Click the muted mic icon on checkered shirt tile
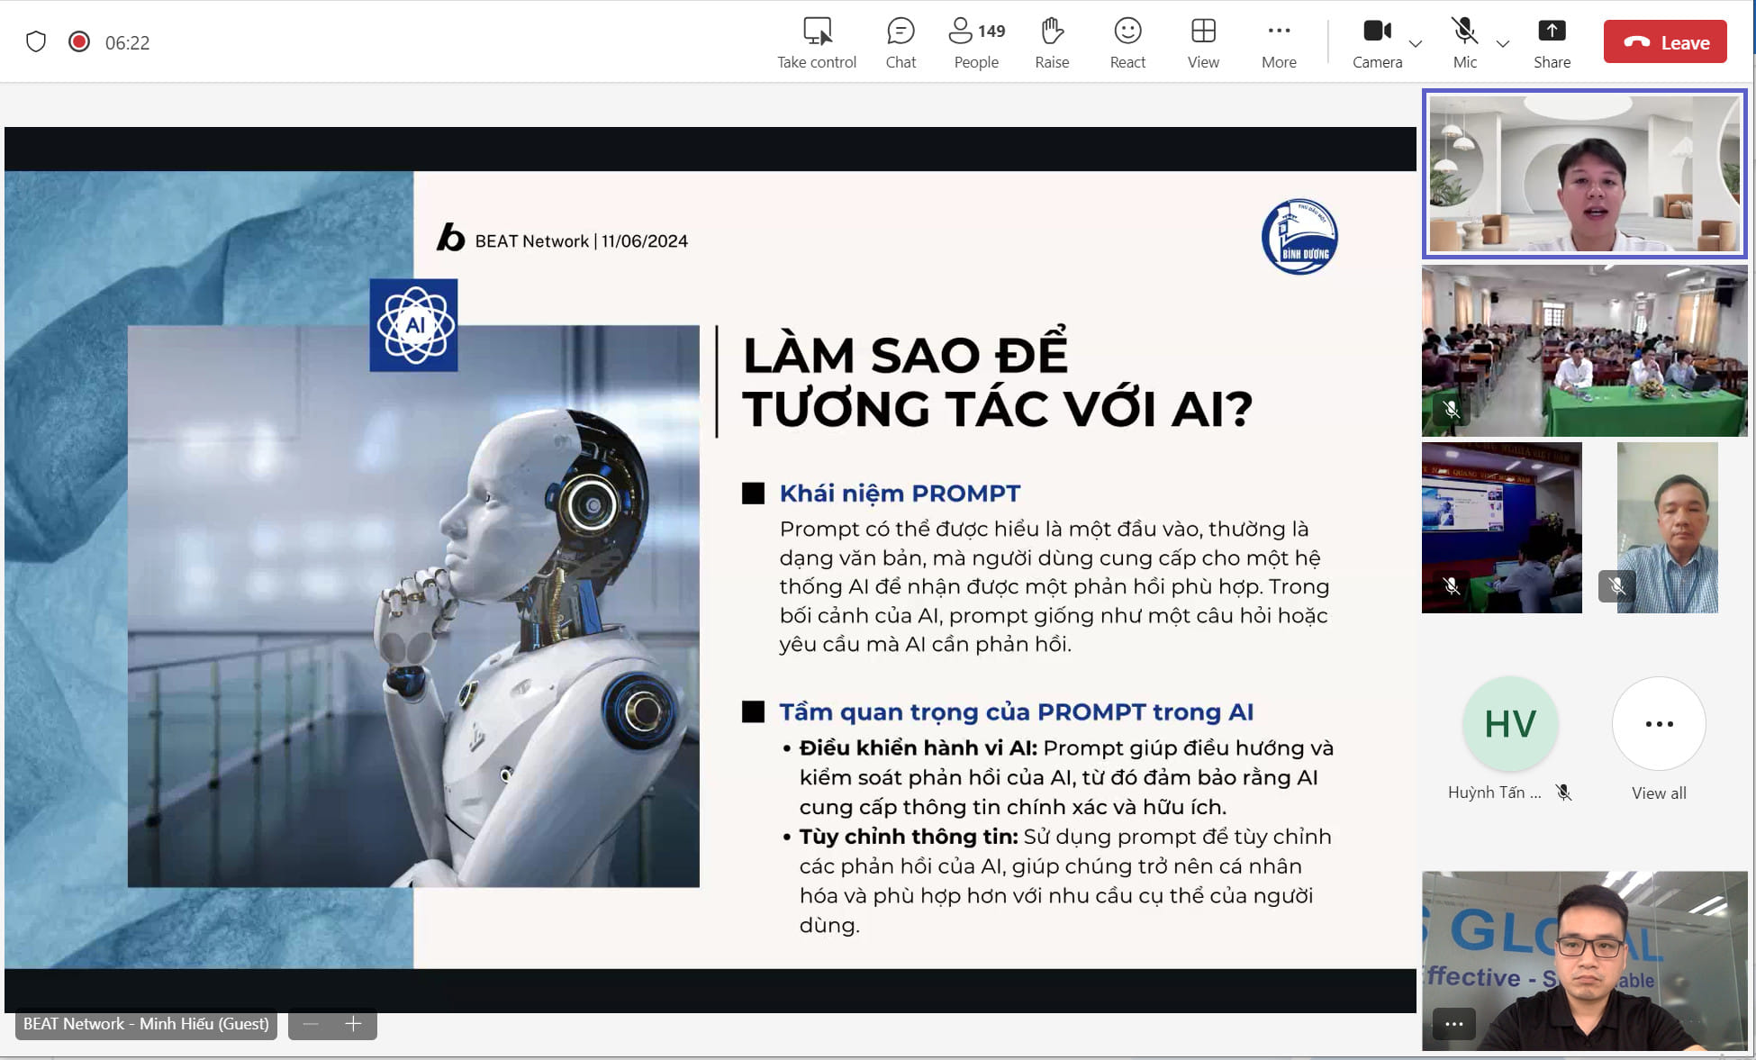The height and width of the screenshot is (1060, 1756). click(1617, 586)
